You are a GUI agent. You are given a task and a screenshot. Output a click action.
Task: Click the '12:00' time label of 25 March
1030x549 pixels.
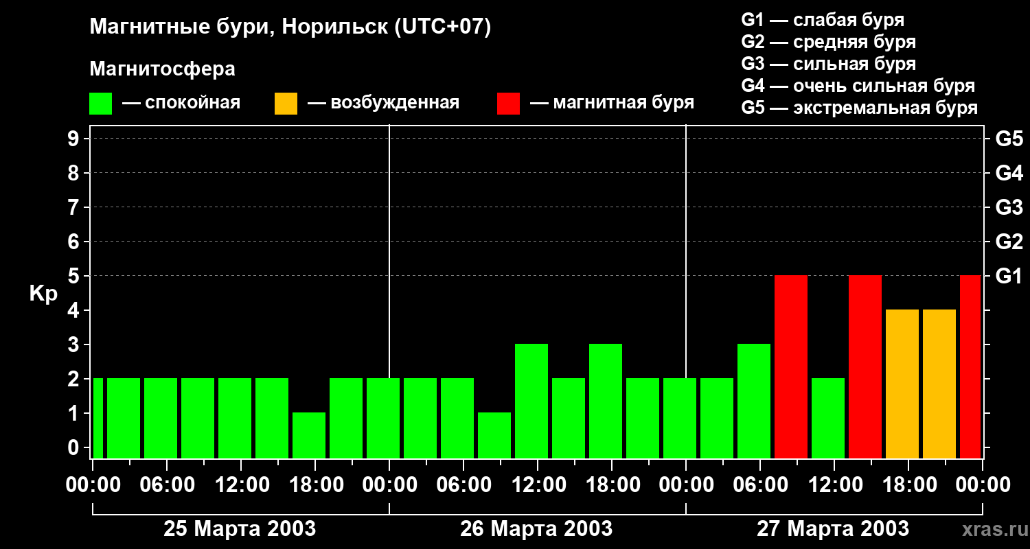pyautogui.click(x=241, y=485)
